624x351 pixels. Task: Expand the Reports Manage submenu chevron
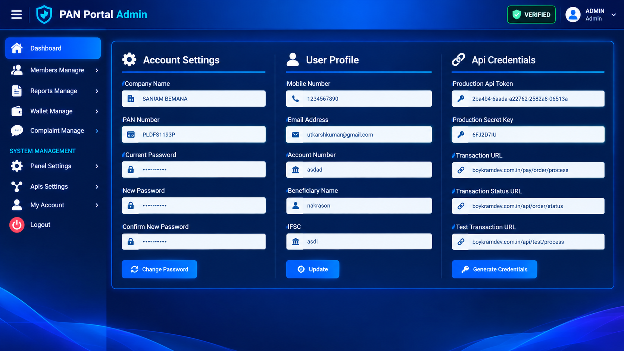tap(97, 91)
